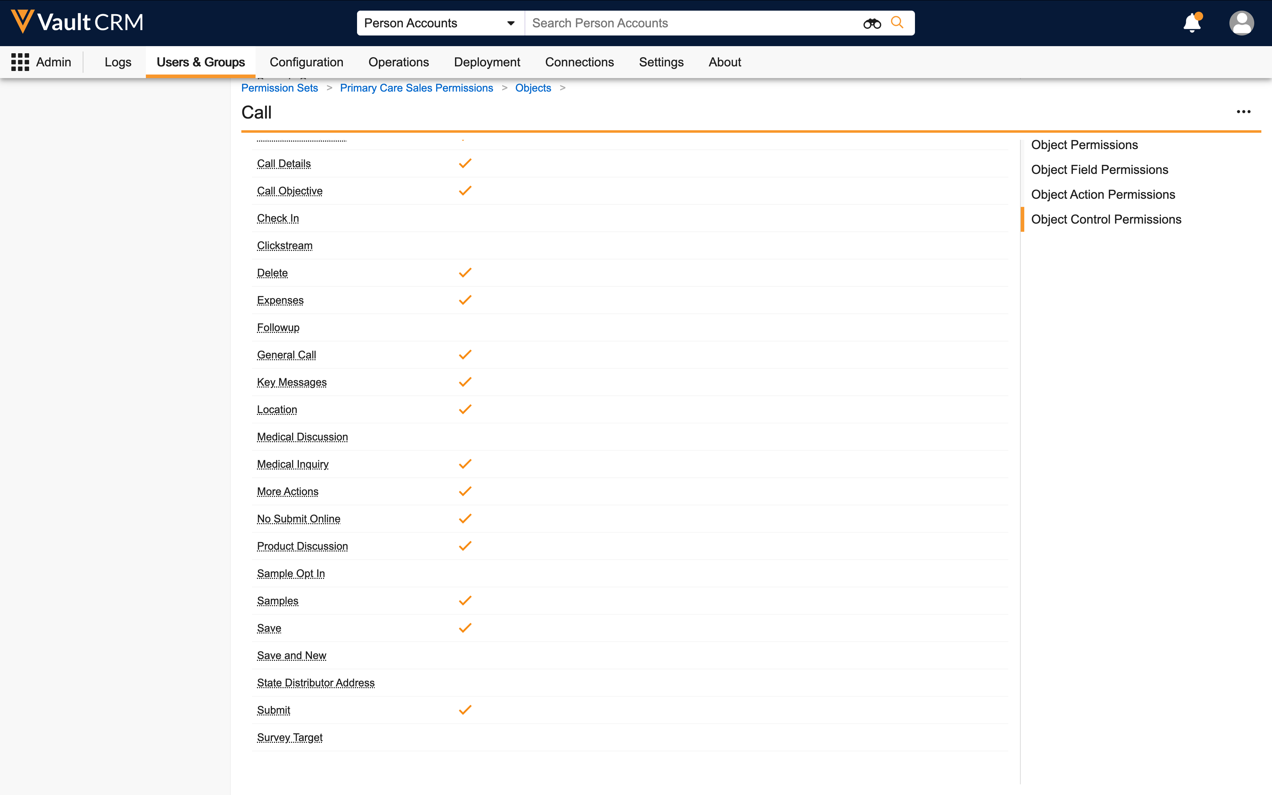Toggle the Submit permission checkmark
This screenshot has height=795, width=1272.
[465, 710]
